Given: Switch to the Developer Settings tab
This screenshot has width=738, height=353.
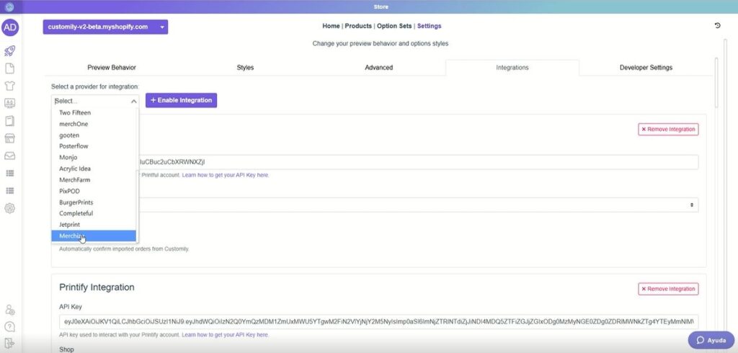Looking at the screenshot, I should [645, 68].
